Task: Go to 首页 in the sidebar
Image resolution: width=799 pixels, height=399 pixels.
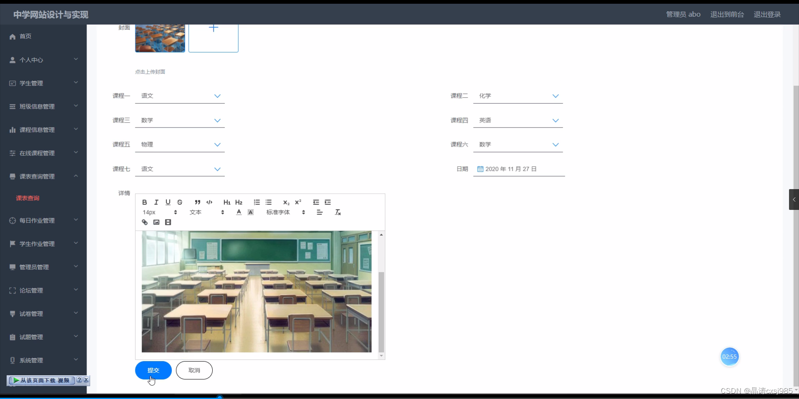Action: pos(25,37)
